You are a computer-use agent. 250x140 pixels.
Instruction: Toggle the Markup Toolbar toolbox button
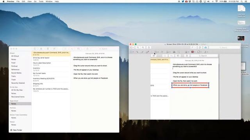[x=205, y=47]
